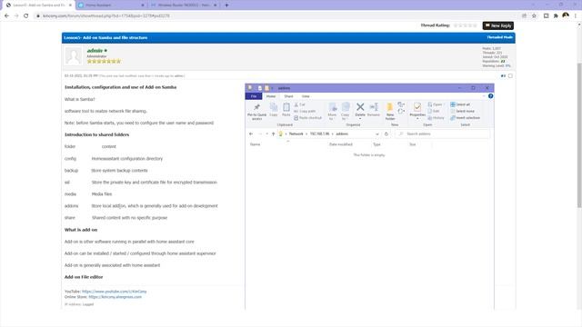Image resolution: width=582 pixels, height=327 pixels.
Task: Click Paste shortcut in Explorer ribbon
Action: (x=307, y=118)
